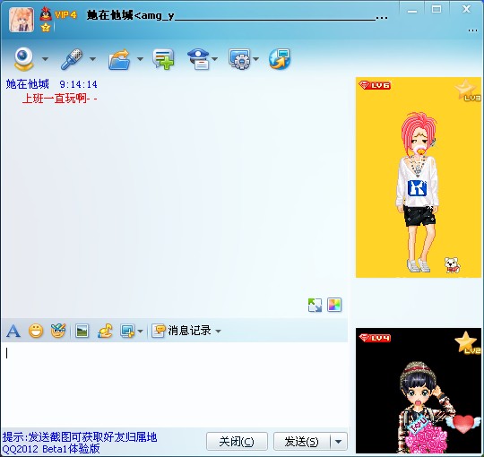Open the smiley emoticon picker
The image size is (484, 457).
36,332
